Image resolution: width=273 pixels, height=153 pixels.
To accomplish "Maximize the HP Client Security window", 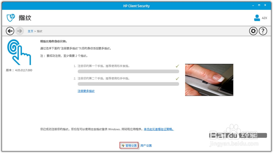I will coord(259,5).
